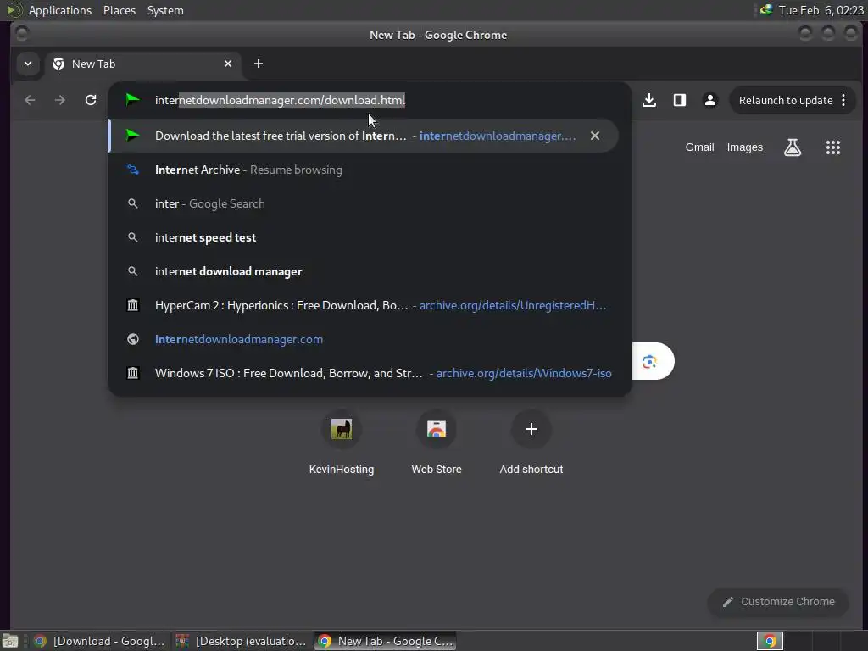The image size is (868, 651).
Task: Open the Places menu in top panel
Action: pos(119,10)
